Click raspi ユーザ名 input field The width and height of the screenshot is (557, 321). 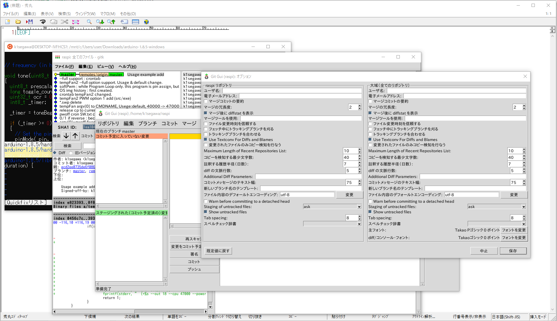[292, 90]
